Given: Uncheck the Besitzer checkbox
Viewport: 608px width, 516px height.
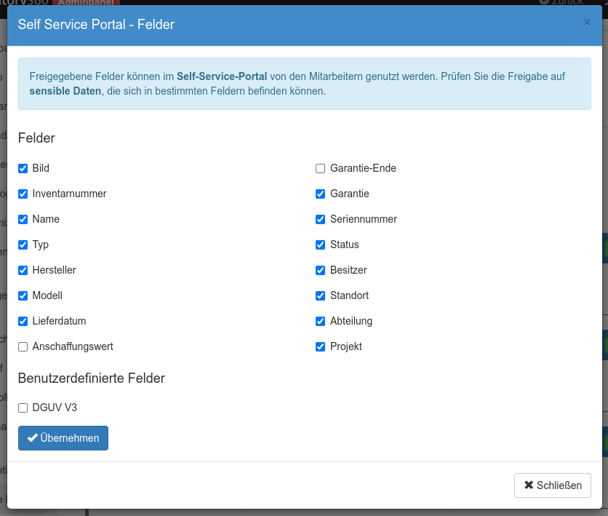Looking at the screenshot, I should click(320, 270).
